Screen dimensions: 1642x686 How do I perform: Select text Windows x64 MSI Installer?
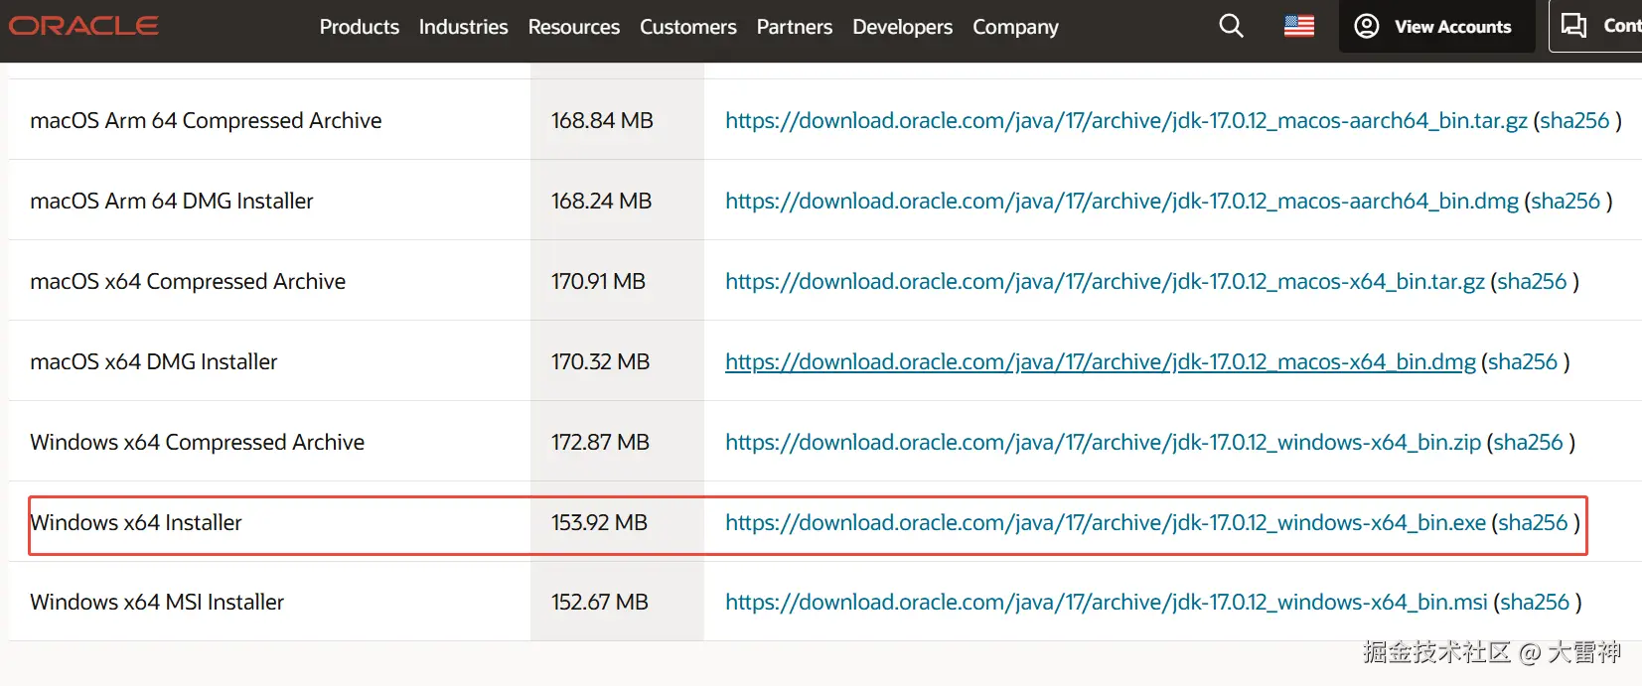[x=157, y=602]
